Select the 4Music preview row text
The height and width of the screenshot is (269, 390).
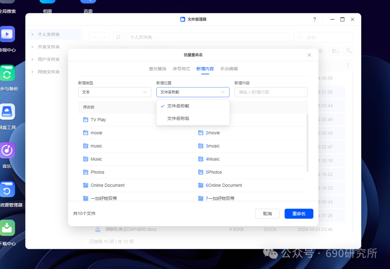[x=213, y=159]
